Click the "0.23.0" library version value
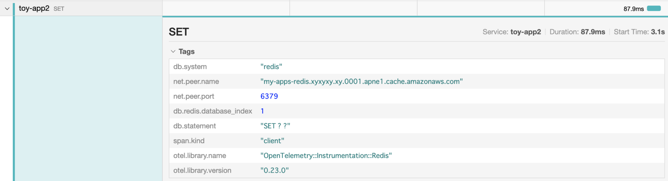668x181 pixels. click(275, 171)
